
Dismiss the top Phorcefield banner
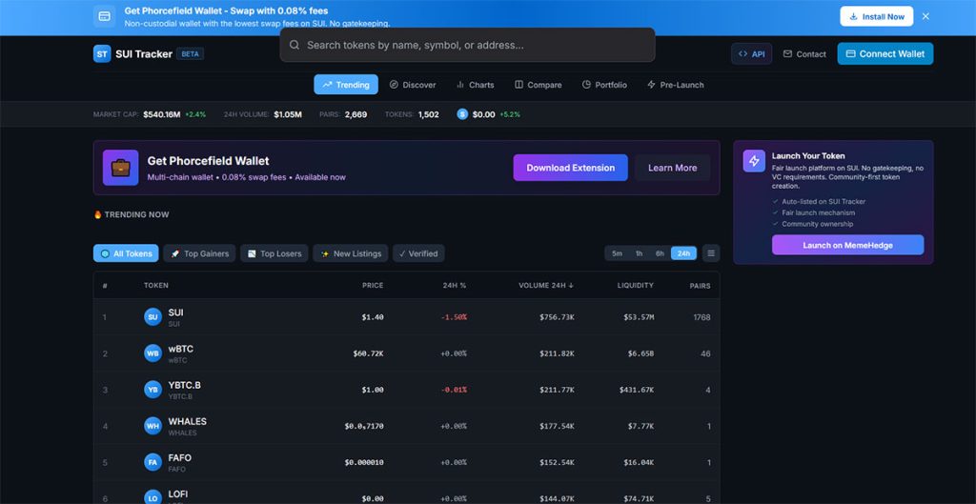(925, 16)
